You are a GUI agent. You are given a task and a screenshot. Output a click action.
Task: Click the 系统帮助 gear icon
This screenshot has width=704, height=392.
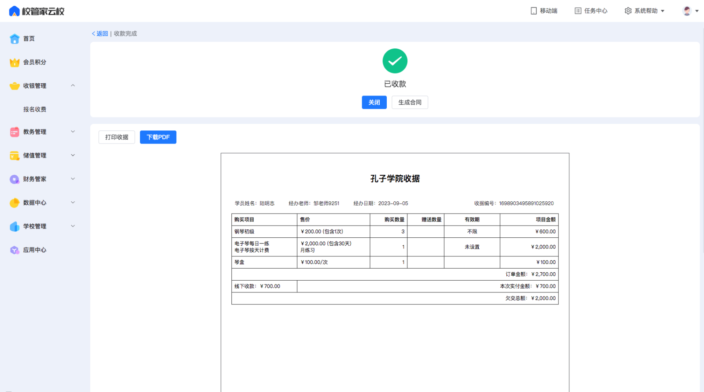[628, 11]
